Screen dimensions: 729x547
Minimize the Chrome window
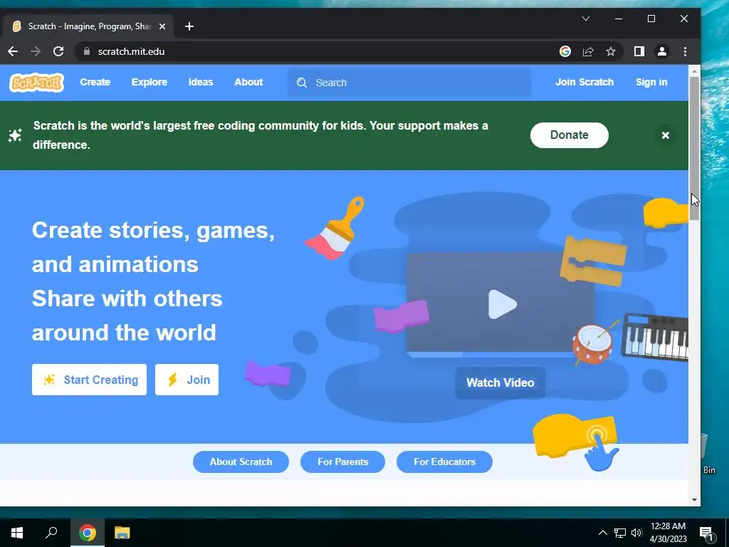619,19
